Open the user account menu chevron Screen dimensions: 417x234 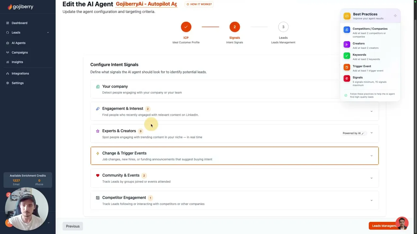click(49, 223)
